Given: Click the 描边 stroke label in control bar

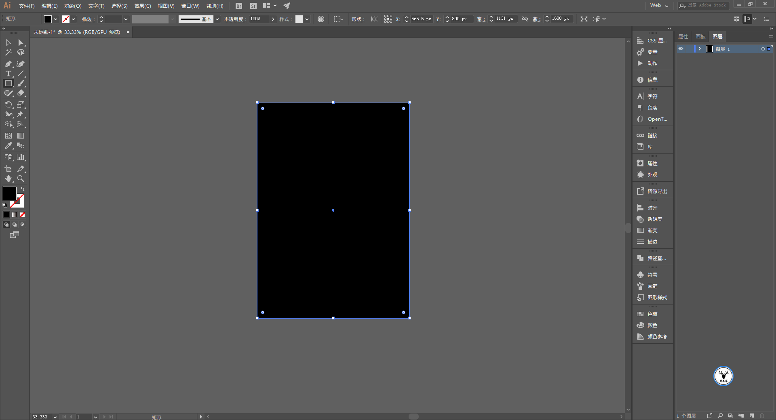Looking at the screenshot, I should click(x=88, y=19).
